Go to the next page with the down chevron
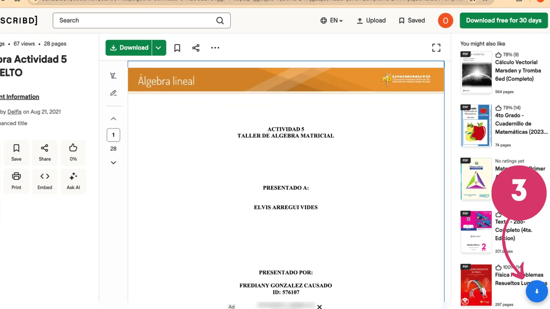550x309 pixels. coord(113,163)
